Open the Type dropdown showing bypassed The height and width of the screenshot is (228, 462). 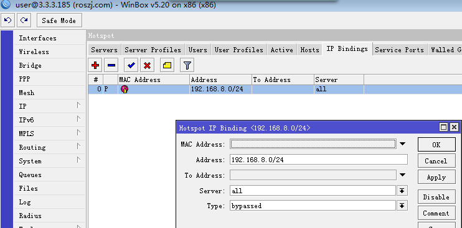click(x=402, y=206)
